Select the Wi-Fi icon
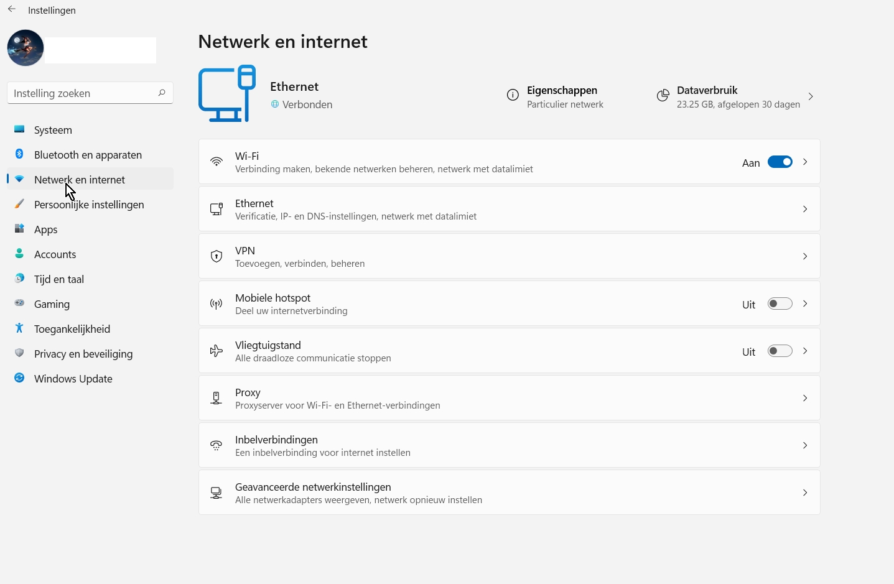 [x=216, y=161]
